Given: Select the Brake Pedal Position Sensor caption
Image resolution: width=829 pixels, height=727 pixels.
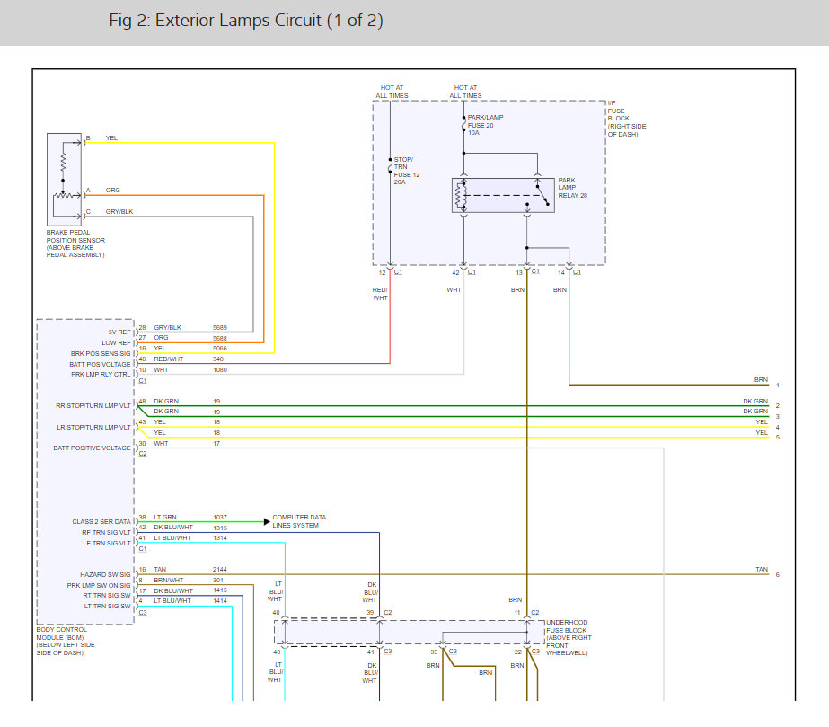Looking at the screenshot, I should point(76,243).
